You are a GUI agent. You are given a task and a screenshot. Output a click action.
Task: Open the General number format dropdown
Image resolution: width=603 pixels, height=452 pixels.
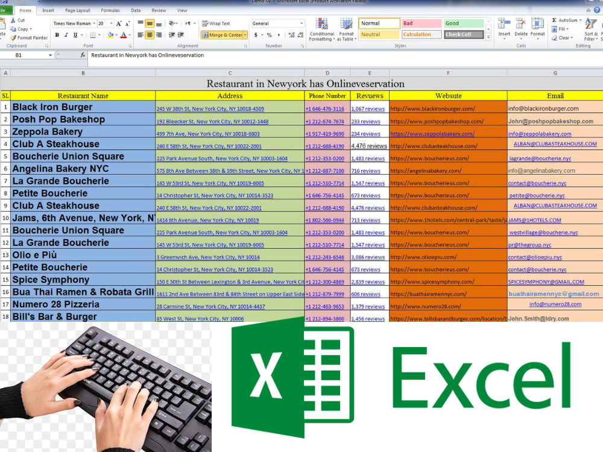pos(301,24)
